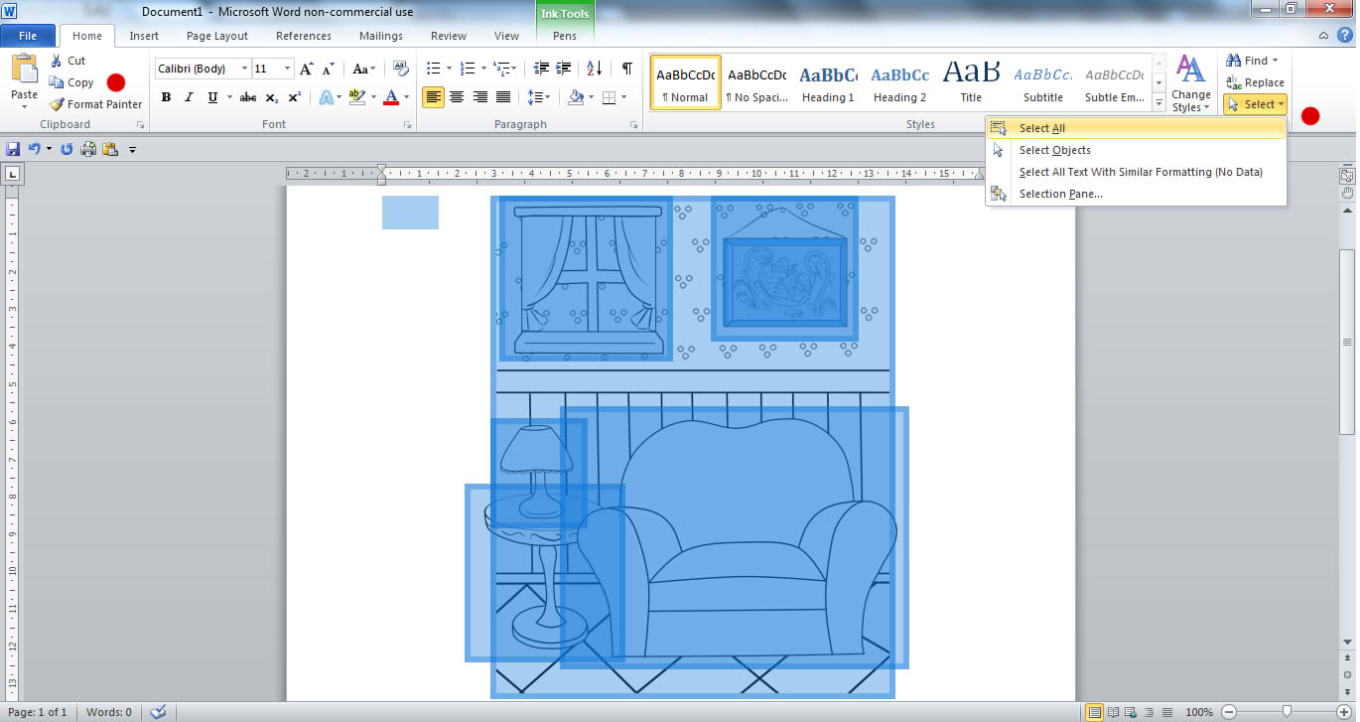Viewport: 1360px width, 722px height.
Task: Toggle bold formatting
Action: [x=166, y=97]
